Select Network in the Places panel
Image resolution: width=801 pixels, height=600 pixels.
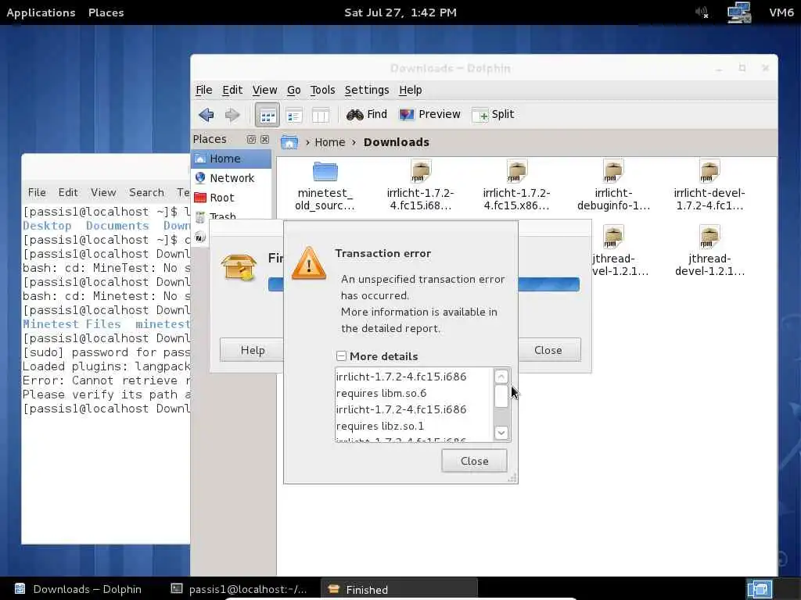click(232, 178)
